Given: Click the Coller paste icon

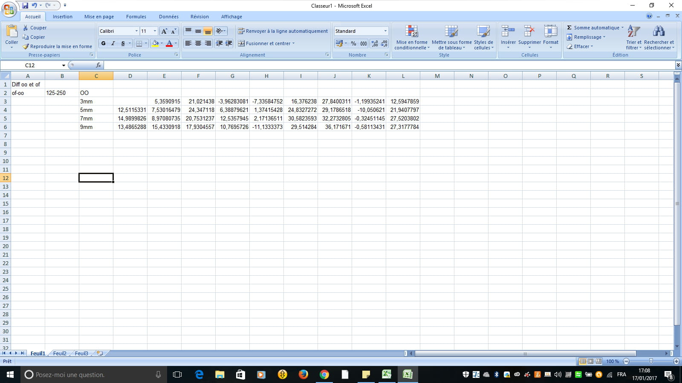Looking at the screenshot, I should [12, 31].
